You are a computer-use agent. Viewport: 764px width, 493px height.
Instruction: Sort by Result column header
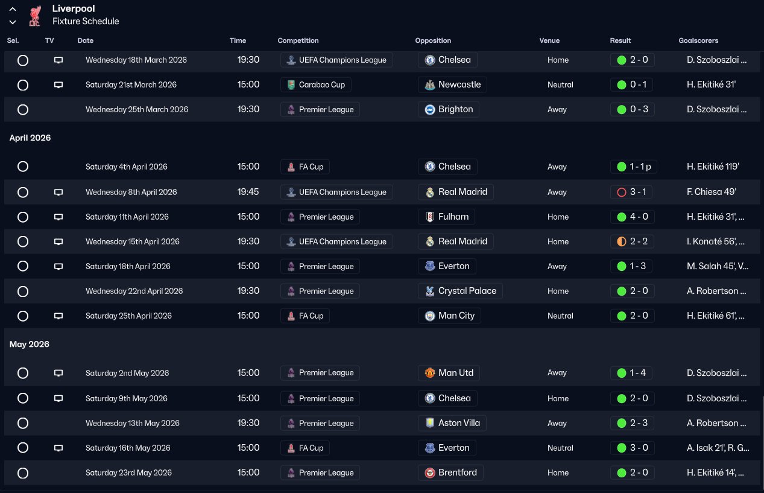(x=620, y=40)
